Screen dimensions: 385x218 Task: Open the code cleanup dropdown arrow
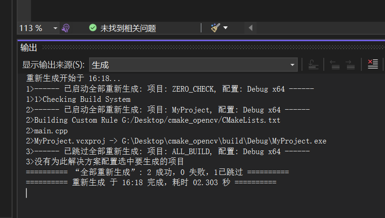pos(225,28)
